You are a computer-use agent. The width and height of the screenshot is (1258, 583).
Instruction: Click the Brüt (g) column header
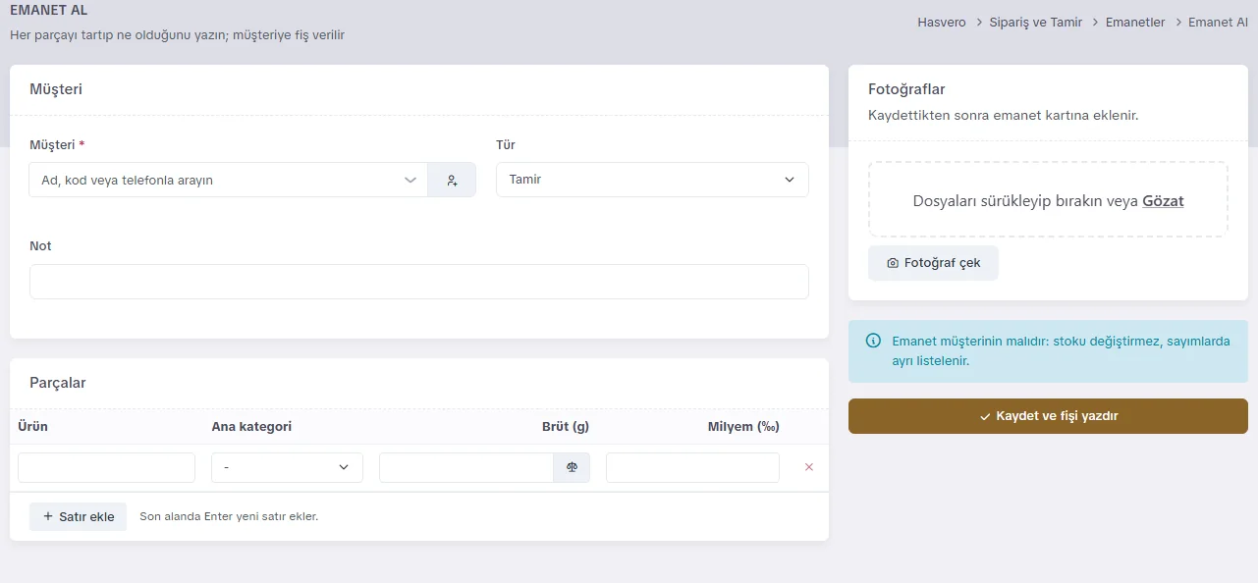coord(566,427)
